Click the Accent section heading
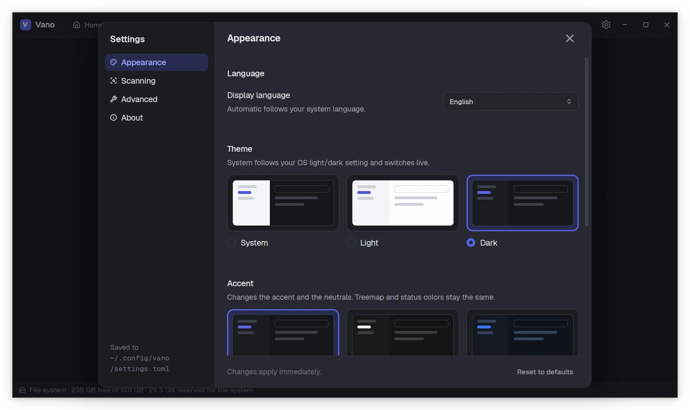The width and height of the screenshot is (690, 410). (x=240, y=283)
